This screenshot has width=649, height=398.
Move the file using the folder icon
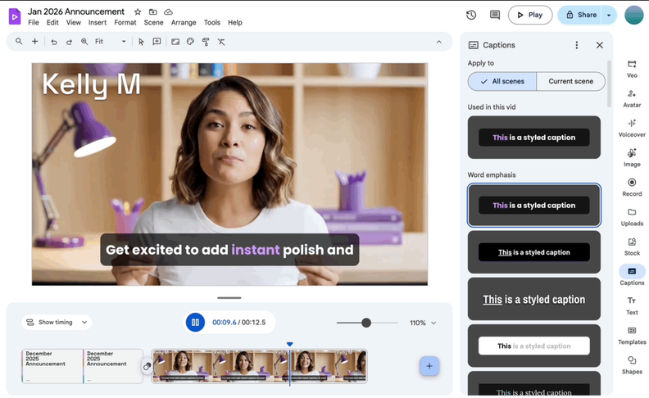point(152,12)
